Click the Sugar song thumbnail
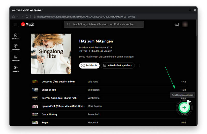The image size is (207, 134). [x=35, y=123]
